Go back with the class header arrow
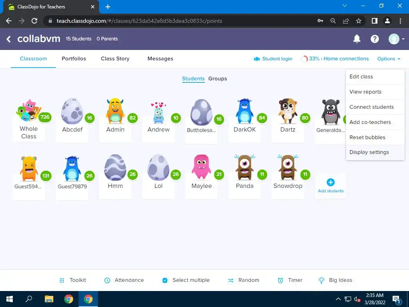The width and height of the screenshot is (409, 307). point(9,39)
